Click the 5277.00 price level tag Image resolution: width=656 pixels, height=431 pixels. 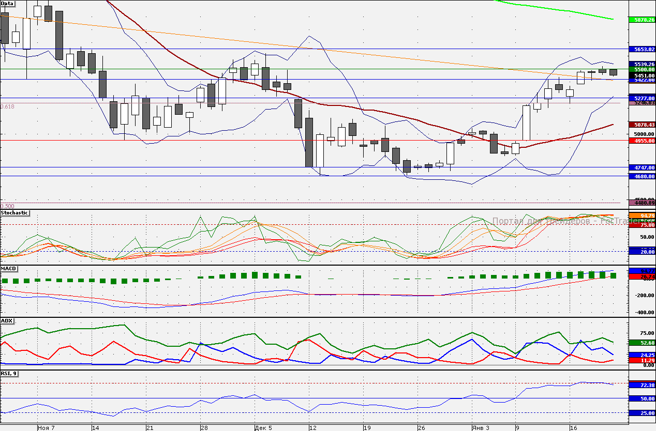642,98
